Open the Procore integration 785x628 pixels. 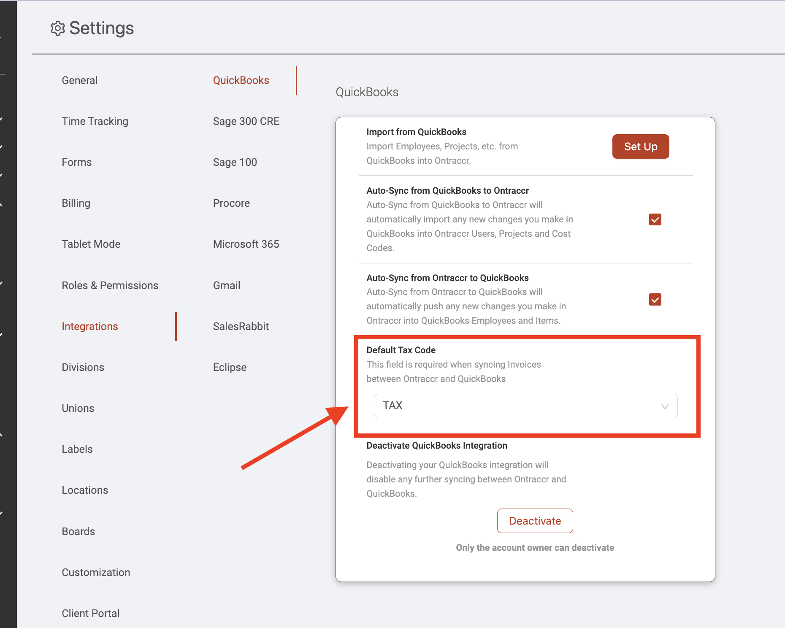[x=231, y=203]
